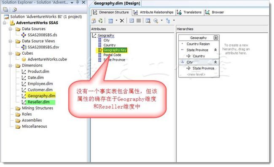Select the City level in hierarchy
Screen dimensions: 274x167
coord(190,62)
